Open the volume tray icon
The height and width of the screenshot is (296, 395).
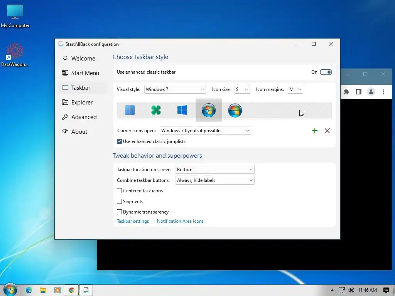click(351, 290)
